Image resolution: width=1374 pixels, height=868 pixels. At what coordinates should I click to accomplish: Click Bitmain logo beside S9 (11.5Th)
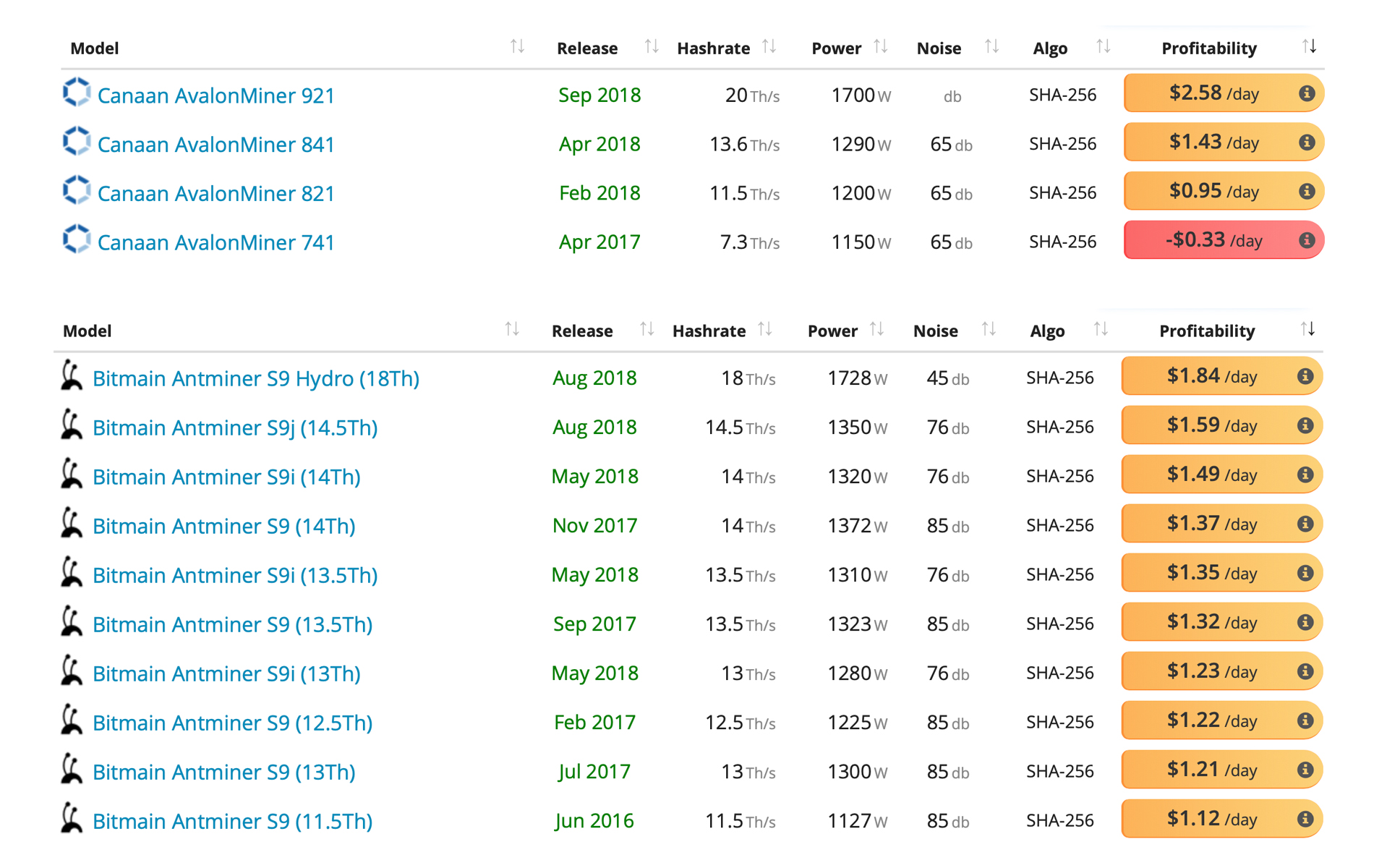72,818
